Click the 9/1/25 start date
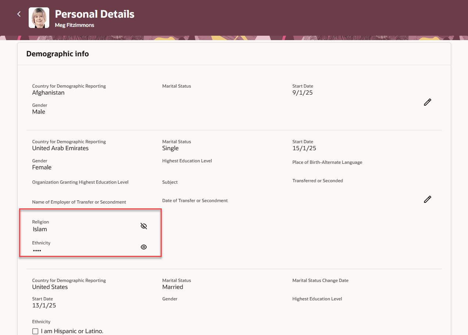468x335 pixels. [x=302, y=93]
